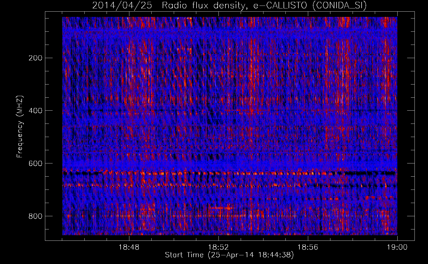Click the 'Start Time (25-Apr-14 18:44:38)' label
The height and width of the screenshot is (264, 428).
(229, 255)
